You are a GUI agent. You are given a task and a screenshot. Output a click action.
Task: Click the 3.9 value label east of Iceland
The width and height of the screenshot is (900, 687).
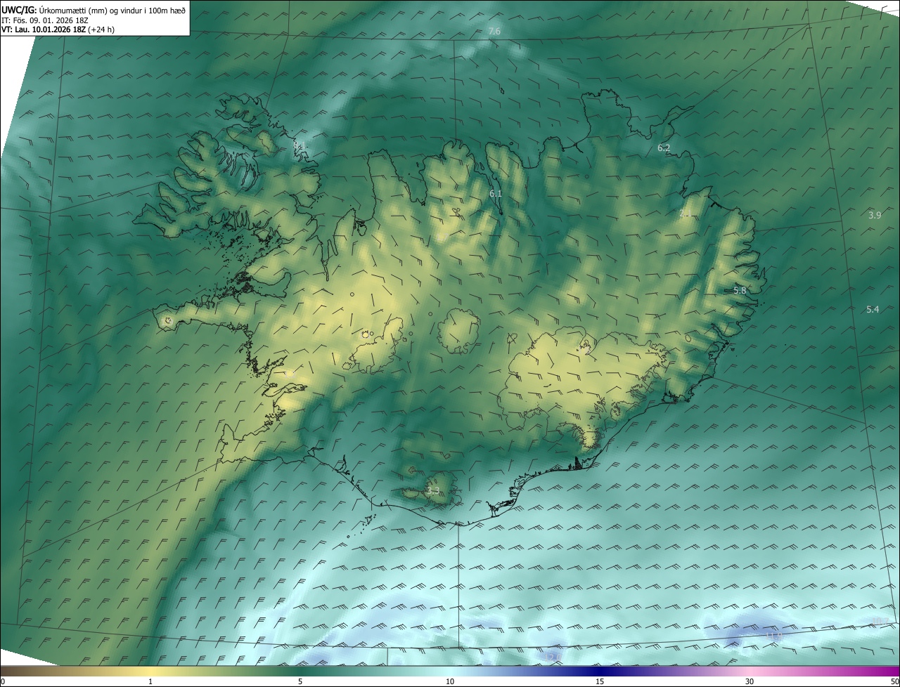click(x=874, y=215)
